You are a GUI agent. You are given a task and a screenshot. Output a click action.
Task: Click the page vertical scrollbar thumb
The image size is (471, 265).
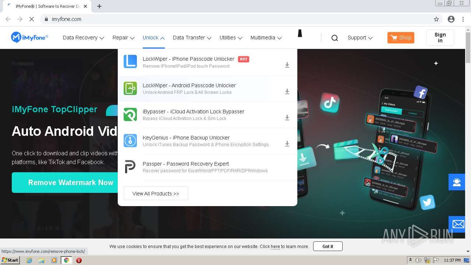point(468,48)
